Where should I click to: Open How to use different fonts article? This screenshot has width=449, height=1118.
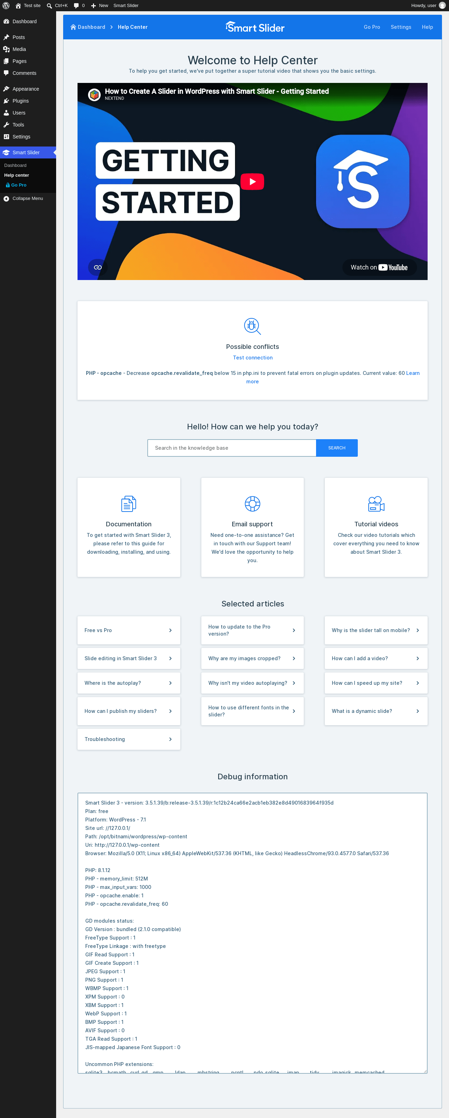[x=252, y=711]
